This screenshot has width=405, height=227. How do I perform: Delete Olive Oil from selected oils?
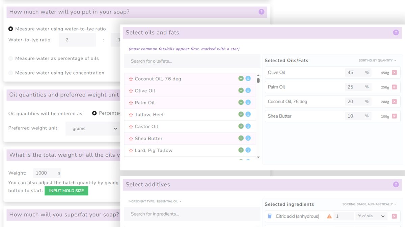(394, 73)
